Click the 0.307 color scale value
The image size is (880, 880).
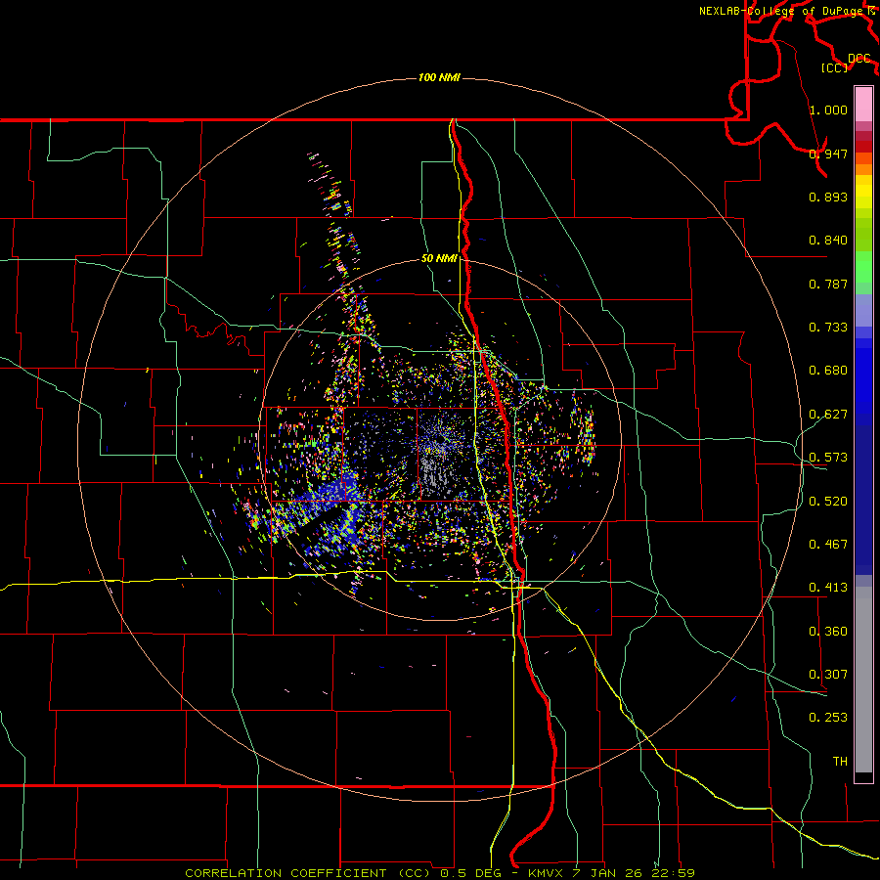click(x=828, y=675)
